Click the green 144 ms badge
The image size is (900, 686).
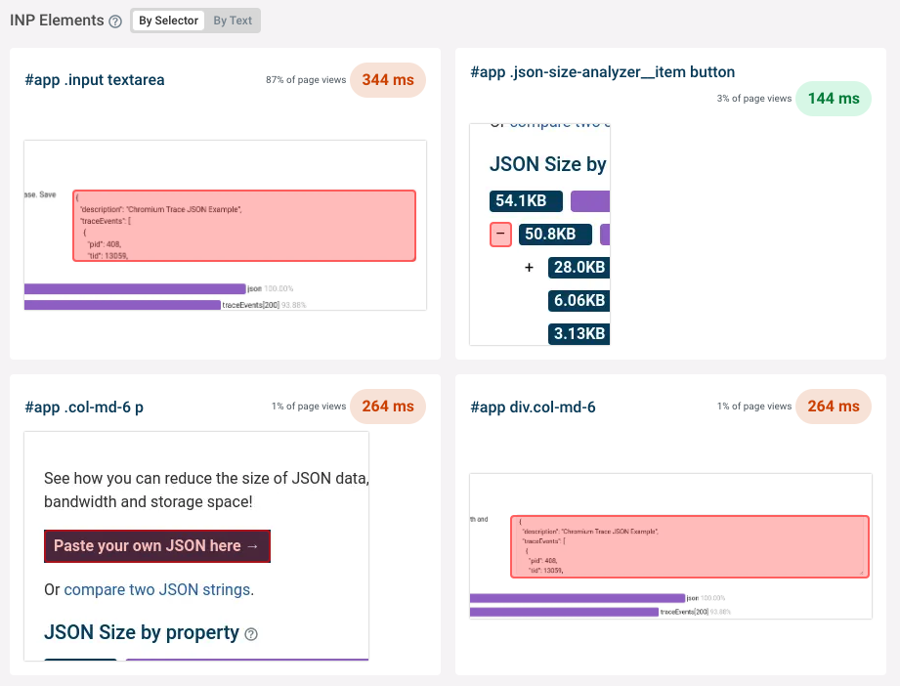833,99
